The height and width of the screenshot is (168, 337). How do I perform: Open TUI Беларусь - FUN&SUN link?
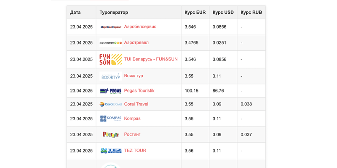point(151,59)
